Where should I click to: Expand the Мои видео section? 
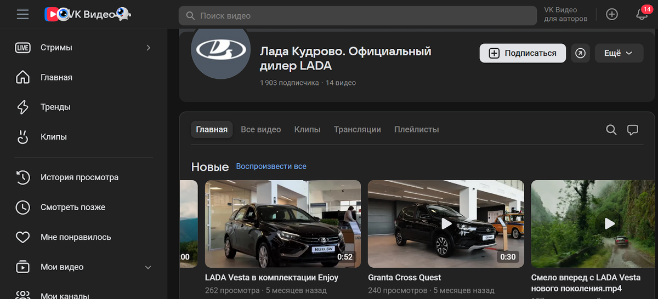click(x=148, y=267)
